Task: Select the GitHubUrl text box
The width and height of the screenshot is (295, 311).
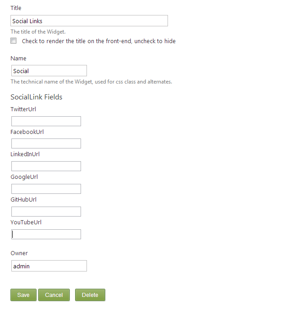Action: [46, 212]
